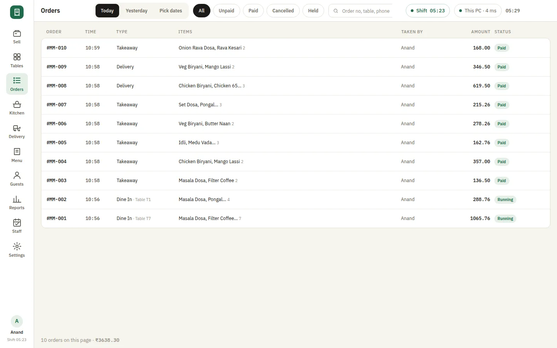Filter orders by Paid
The width and height of the screenshot is (557, 348).
click(x=253, y=11)
